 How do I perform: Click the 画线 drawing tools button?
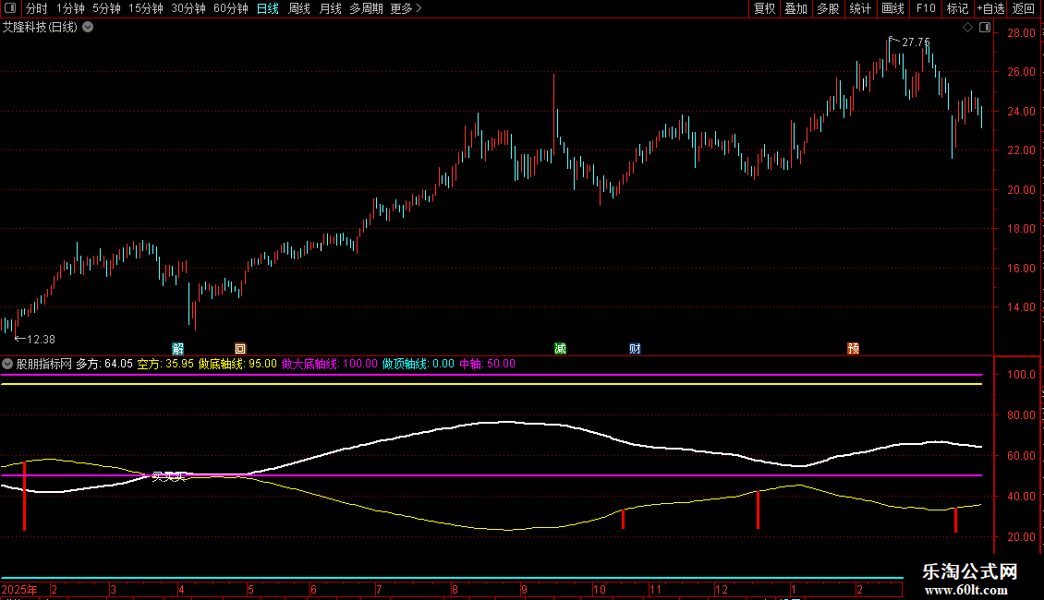892,8
